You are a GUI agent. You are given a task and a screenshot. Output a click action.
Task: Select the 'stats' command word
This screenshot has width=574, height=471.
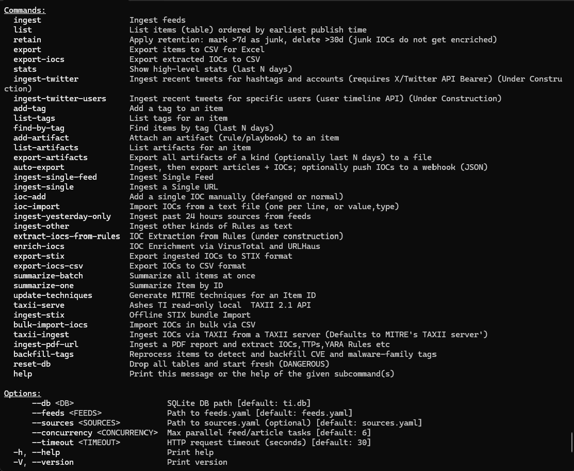[x=25, y=69]
